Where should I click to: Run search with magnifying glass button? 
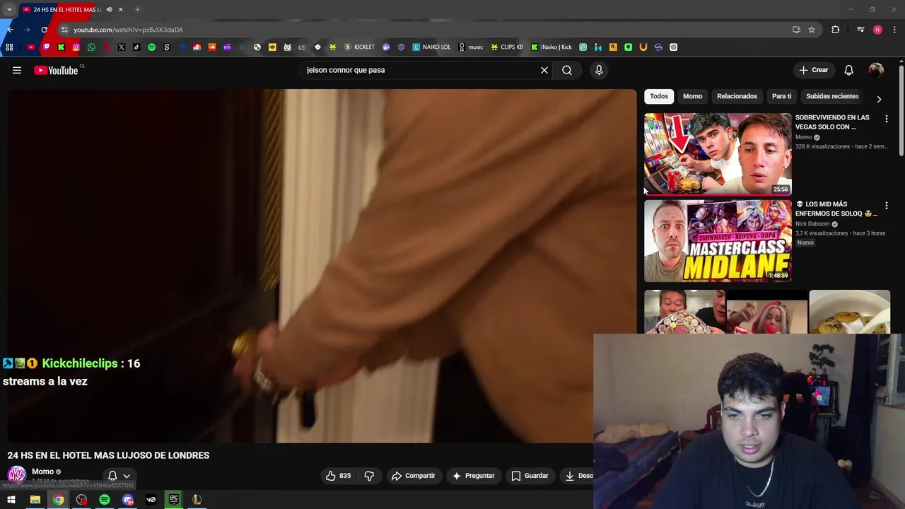point(567,70)
